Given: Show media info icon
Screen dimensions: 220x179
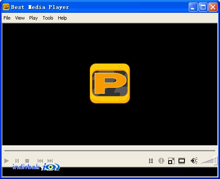Looking at the screenshot, I should (161, 161).
